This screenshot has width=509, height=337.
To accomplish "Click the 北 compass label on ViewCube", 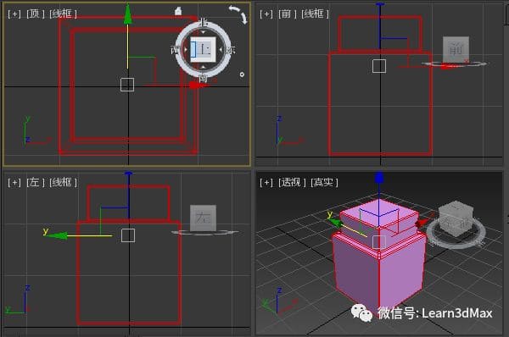I will (204, 23).
